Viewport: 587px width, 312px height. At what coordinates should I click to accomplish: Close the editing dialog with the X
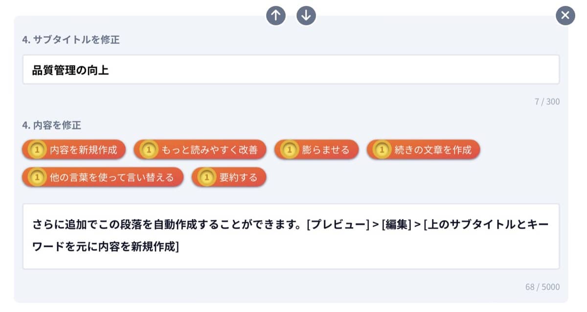click(565, 15)
